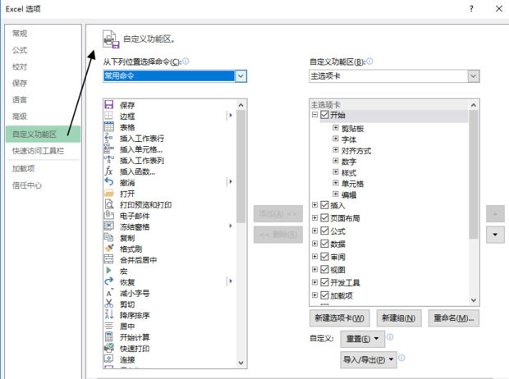The width and height of the screenshot is (509, 379).
Task: Click the fx 插入函数 icon
Action: click(x=108, y=171)
